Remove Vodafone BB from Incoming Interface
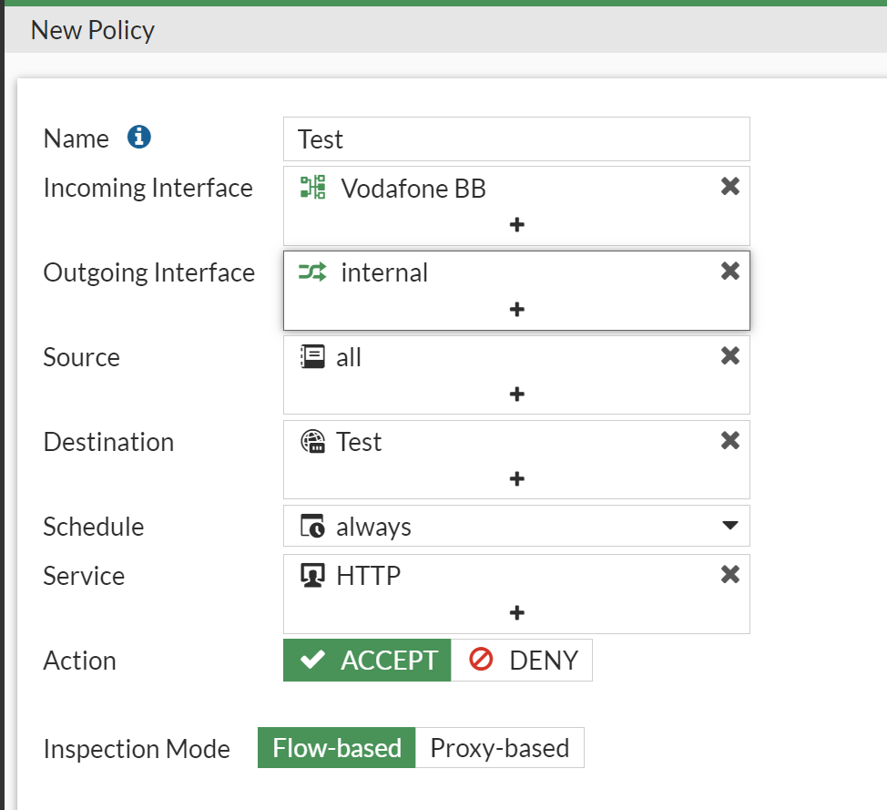Viewport: 887px width, 810px height. (x=729, y=187)
